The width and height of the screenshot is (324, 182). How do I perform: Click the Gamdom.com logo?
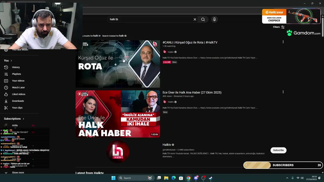point(303,33)
